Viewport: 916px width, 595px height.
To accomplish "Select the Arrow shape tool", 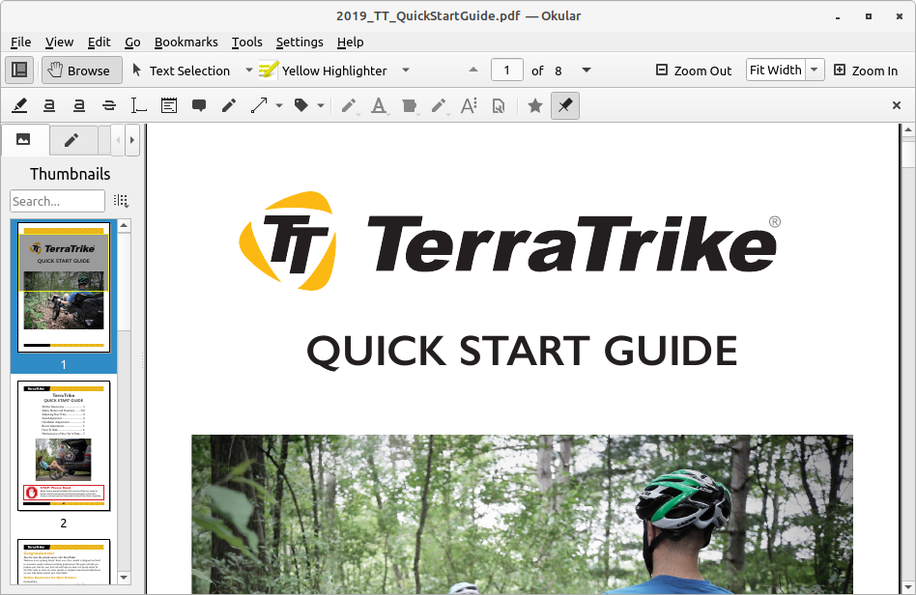I will tap(259, 105).
